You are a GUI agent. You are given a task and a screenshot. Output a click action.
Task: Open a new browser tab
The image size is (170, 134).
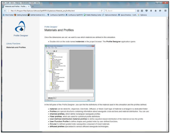33,7
